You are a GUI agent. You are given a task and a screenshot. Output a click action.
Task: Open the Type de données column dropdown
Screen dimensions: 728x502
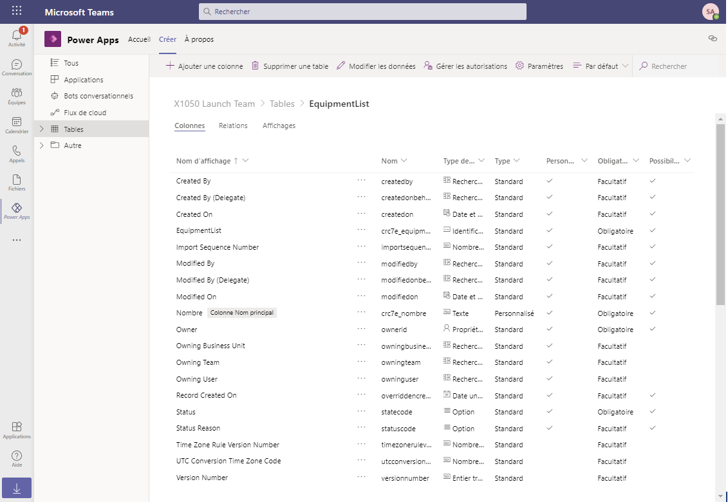click(x=481, y=161)
